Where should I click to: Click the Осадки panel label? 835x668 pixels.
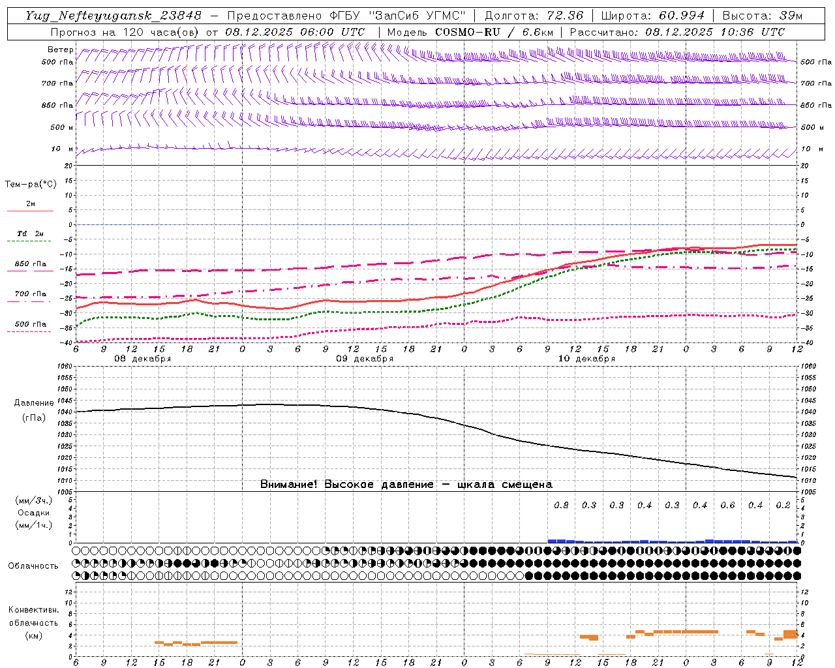pyautogui.click(x=33, y=513)
